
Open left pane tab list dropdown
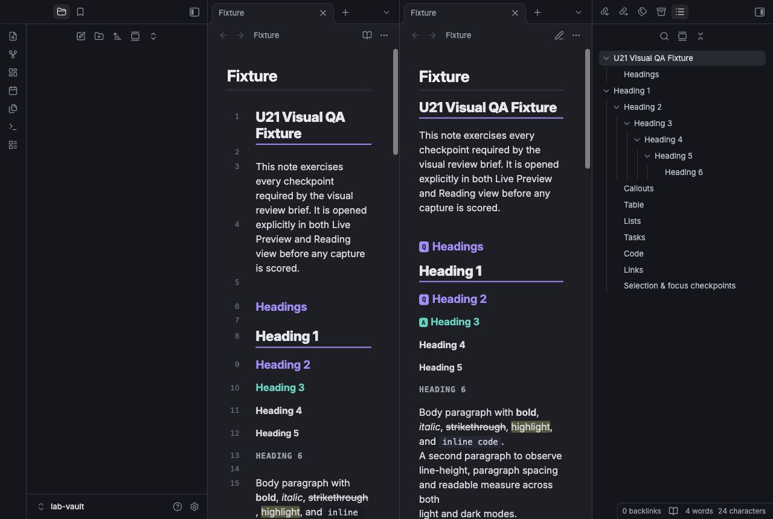point(386,12)
